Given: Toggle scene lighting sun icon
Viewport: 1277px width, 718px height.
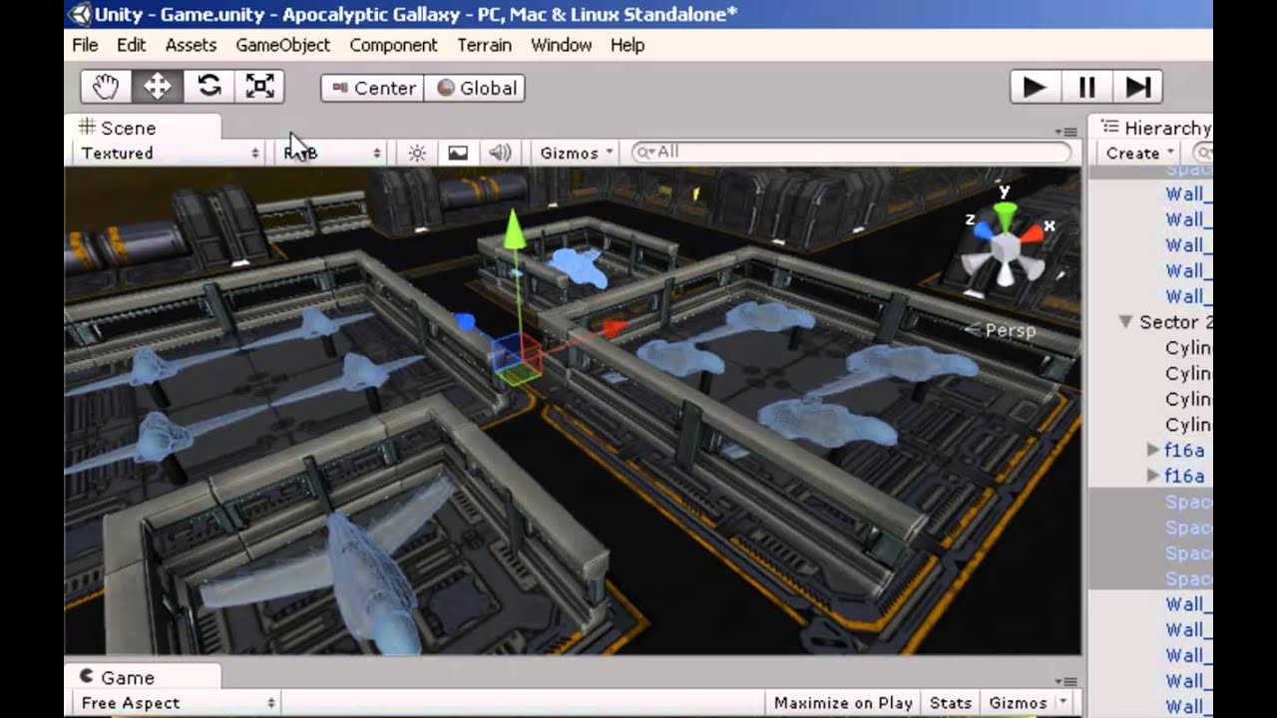Looking at the screenshot, I should 417,153.
